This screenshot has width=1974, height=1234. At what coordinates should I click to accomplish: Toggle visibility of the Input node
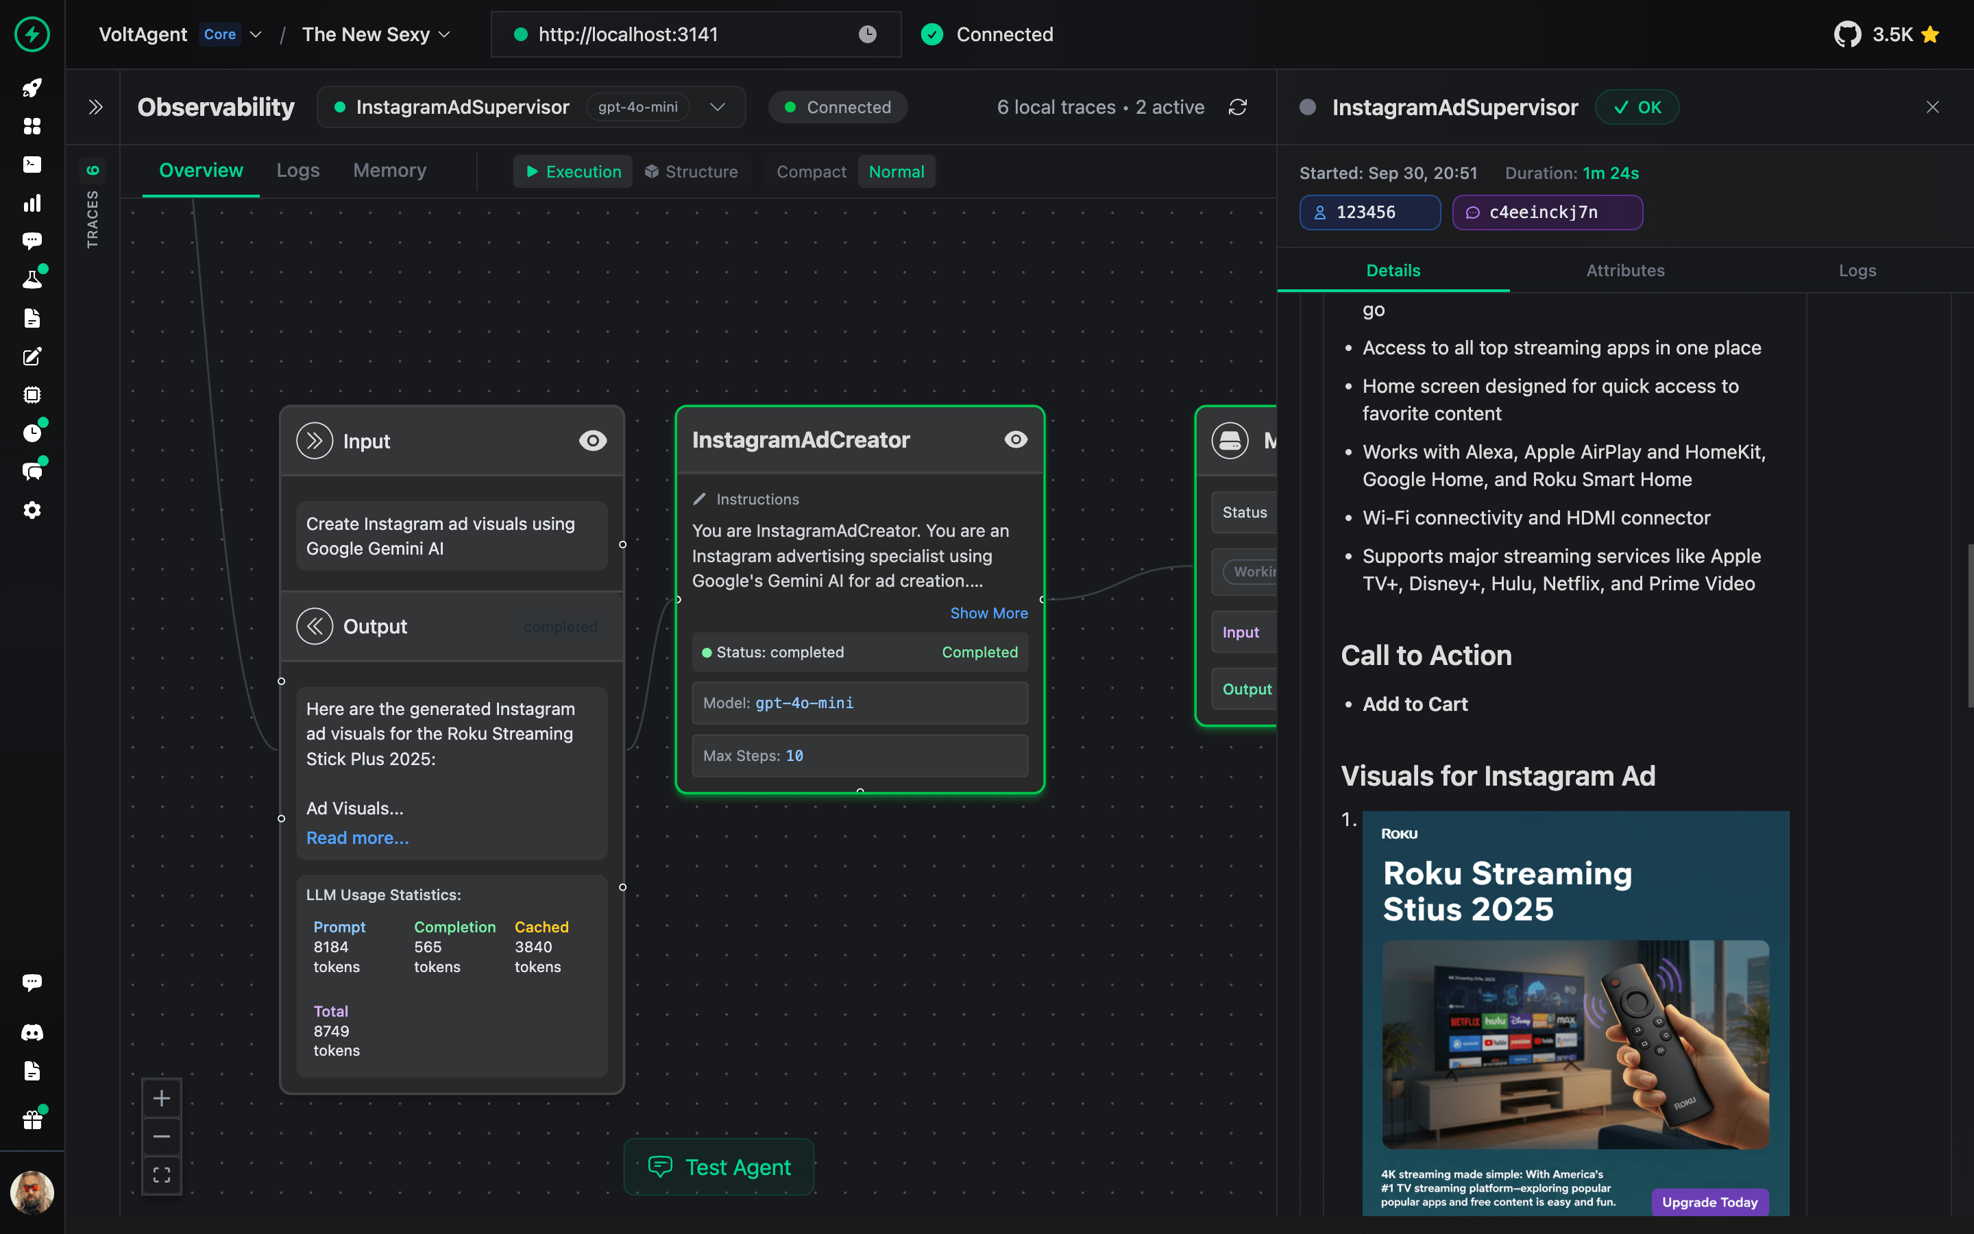[x=592, y=441]
